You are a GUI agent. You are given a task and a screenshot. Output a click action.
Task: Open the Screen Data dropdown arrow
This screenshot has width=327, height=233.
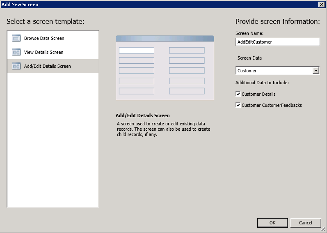pyautogui.click(x=316, y=71)
